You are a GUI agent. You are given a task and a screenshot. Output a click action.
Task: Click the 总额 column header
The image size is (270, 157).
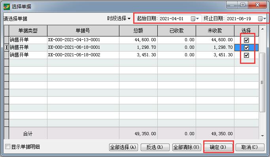point(138,31)
